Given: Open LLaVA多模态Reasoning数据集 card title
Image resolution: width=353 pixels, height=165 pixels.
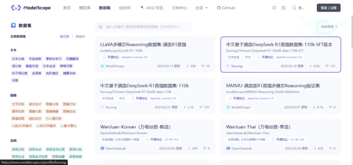Looking at the screenshot, I should (x=143, y=44).
